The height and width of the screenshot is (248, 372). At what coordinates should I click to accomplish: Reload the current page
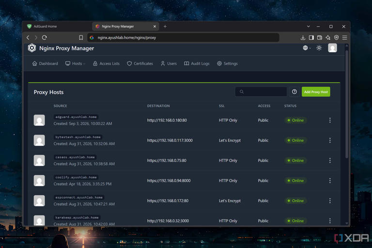click(x=45, y=37)
